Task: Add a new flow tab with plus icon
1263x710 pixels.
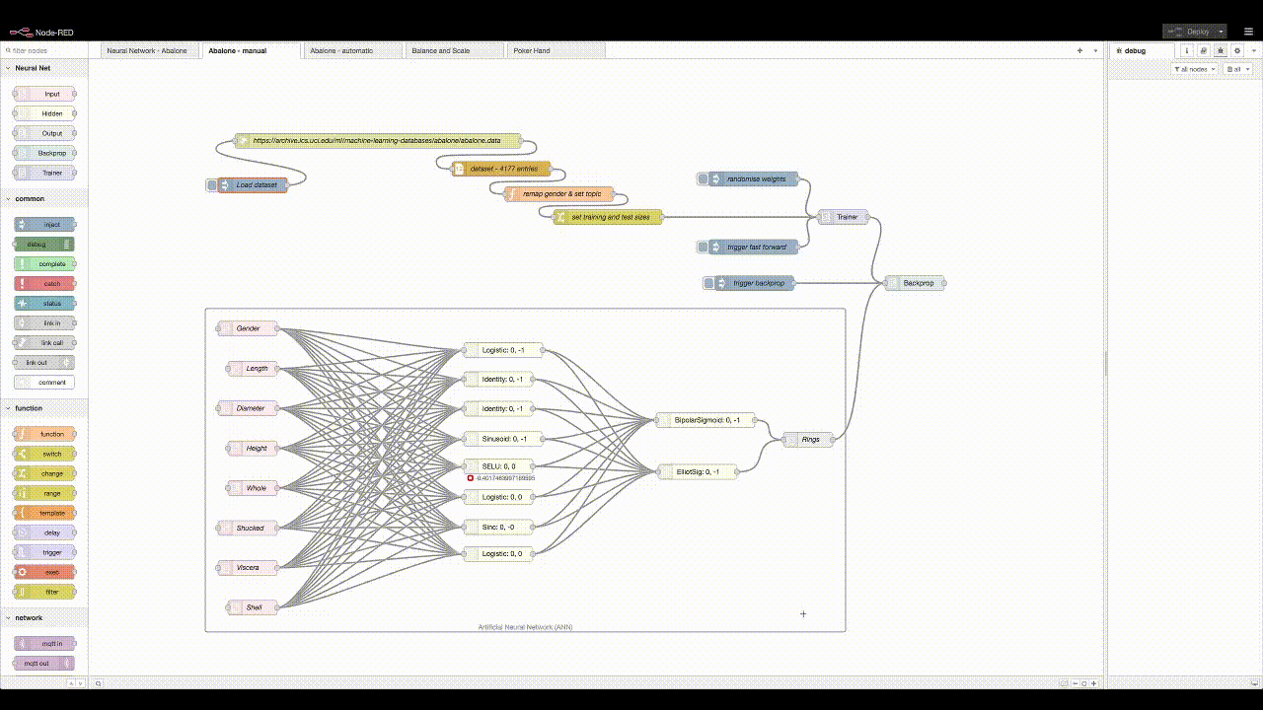Action: [1079, 50]
